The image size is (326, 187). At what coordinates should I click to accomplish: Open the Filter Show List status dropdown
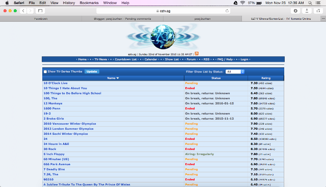pyautogui.click(x=235, y=71)
